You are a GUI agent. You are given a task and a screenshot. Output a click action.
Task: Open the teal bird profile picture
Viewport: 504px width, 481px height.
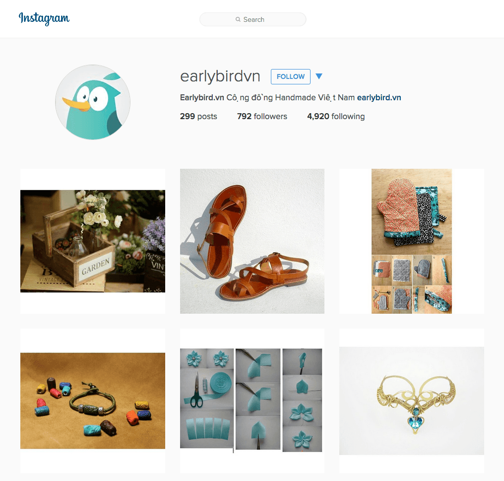click(93, 102)
